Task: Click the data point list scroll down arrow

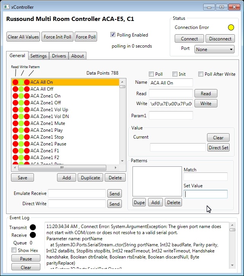Action: (122, 161)
